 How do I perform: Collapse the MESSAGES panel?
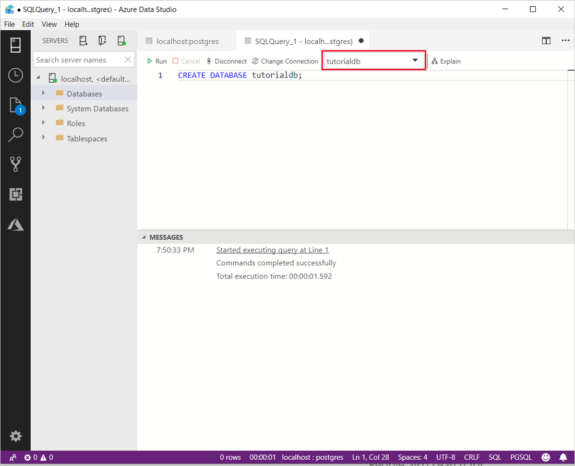pyautogui.click(x=144, y=237)
